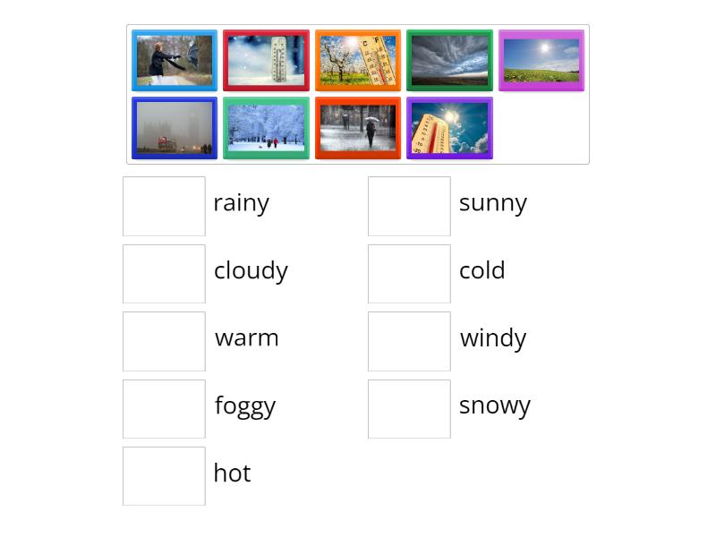Click the person with umbrella in rain photo
This screenshot has width=716, height=537.
358,128
